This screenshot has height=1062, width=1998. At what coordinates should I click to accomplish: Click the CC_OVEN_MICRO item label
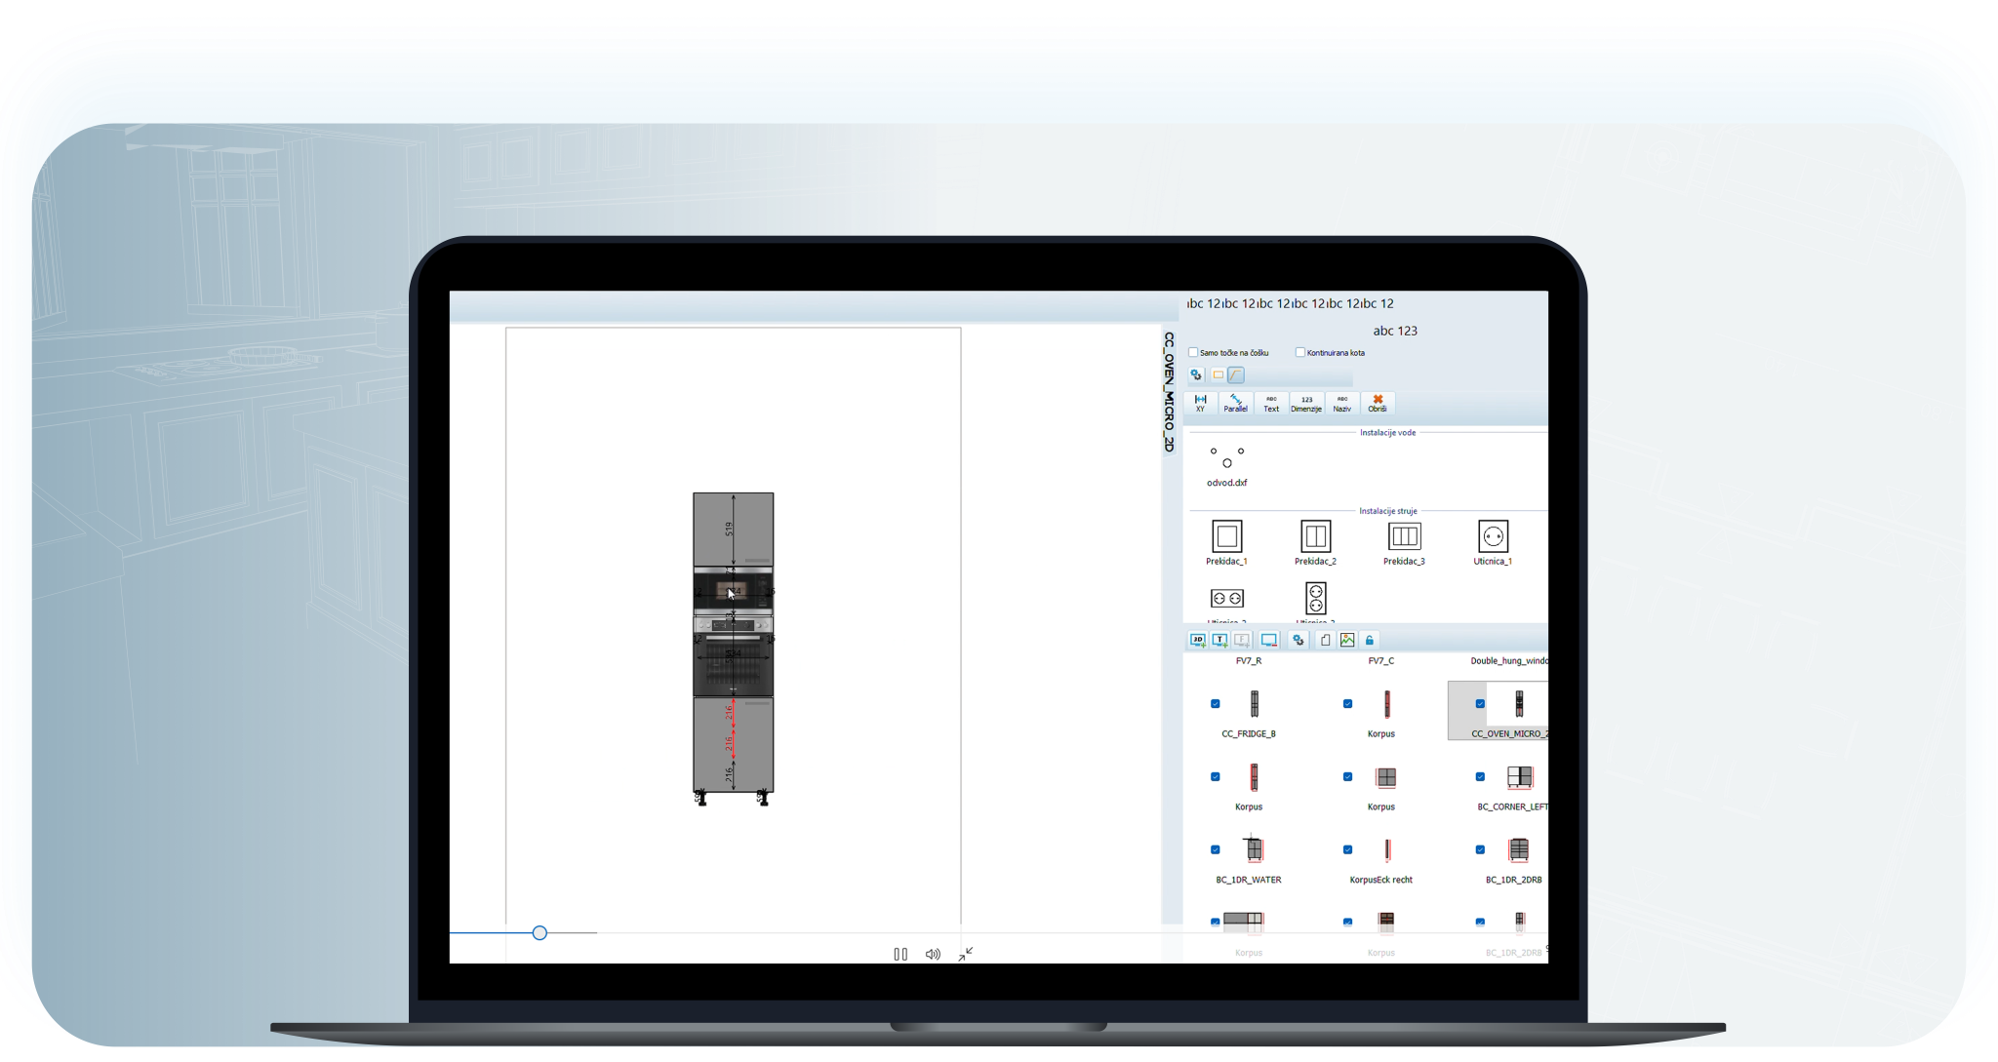coord(1509,734)
